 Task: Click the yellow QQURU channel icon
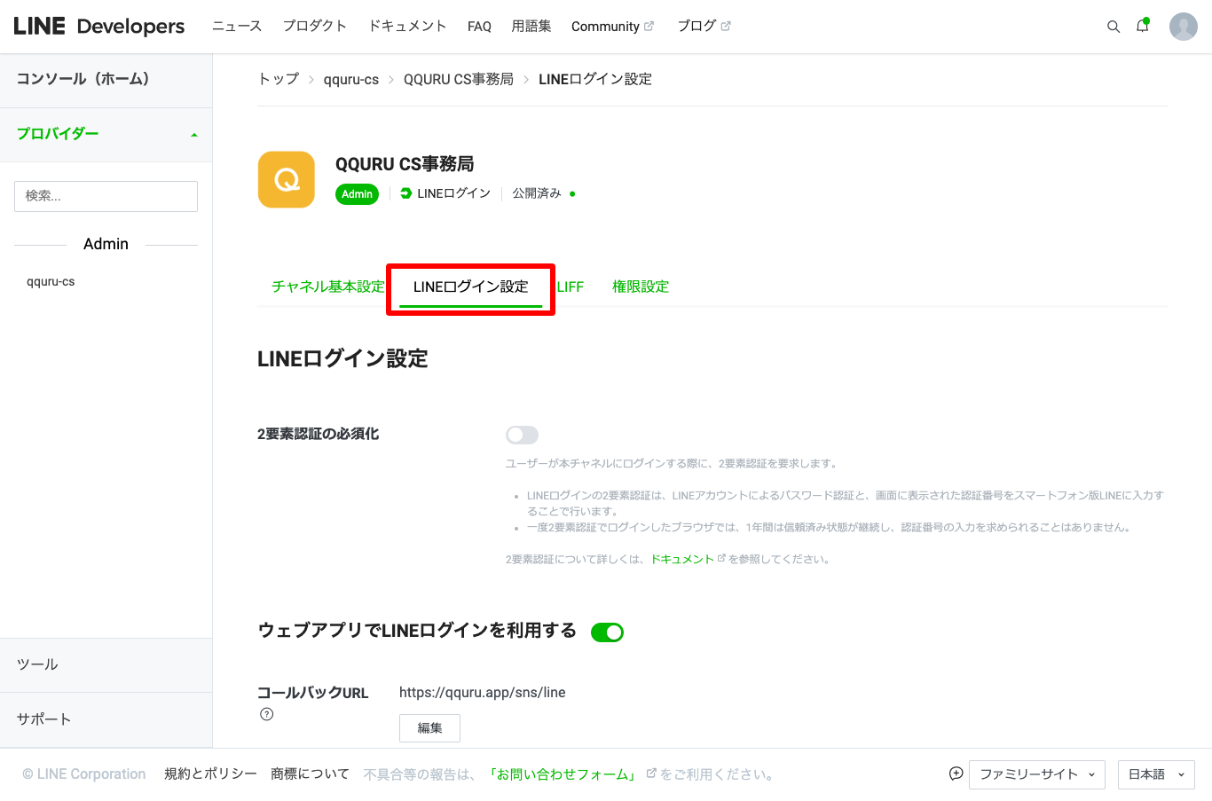[x=286, y=179]
